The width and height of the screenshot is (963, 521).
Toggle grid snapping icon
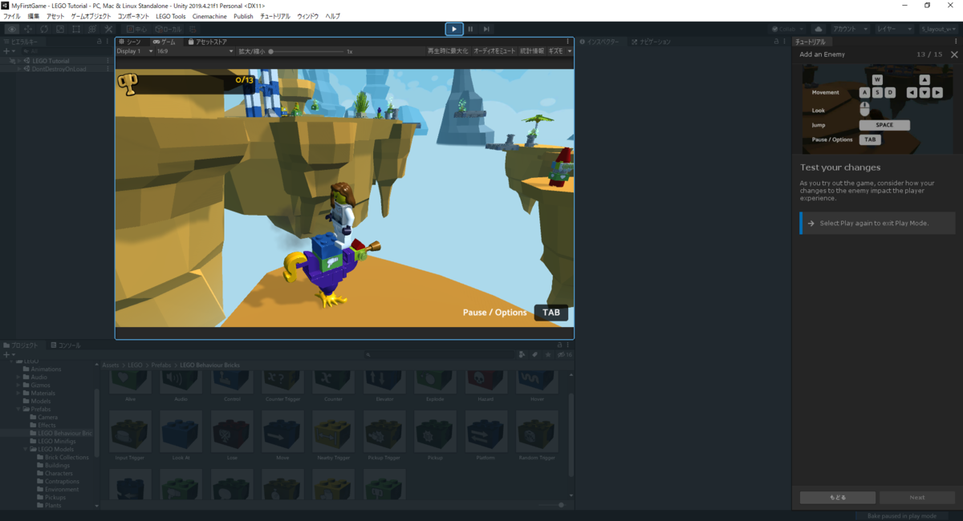pos(193,29)
